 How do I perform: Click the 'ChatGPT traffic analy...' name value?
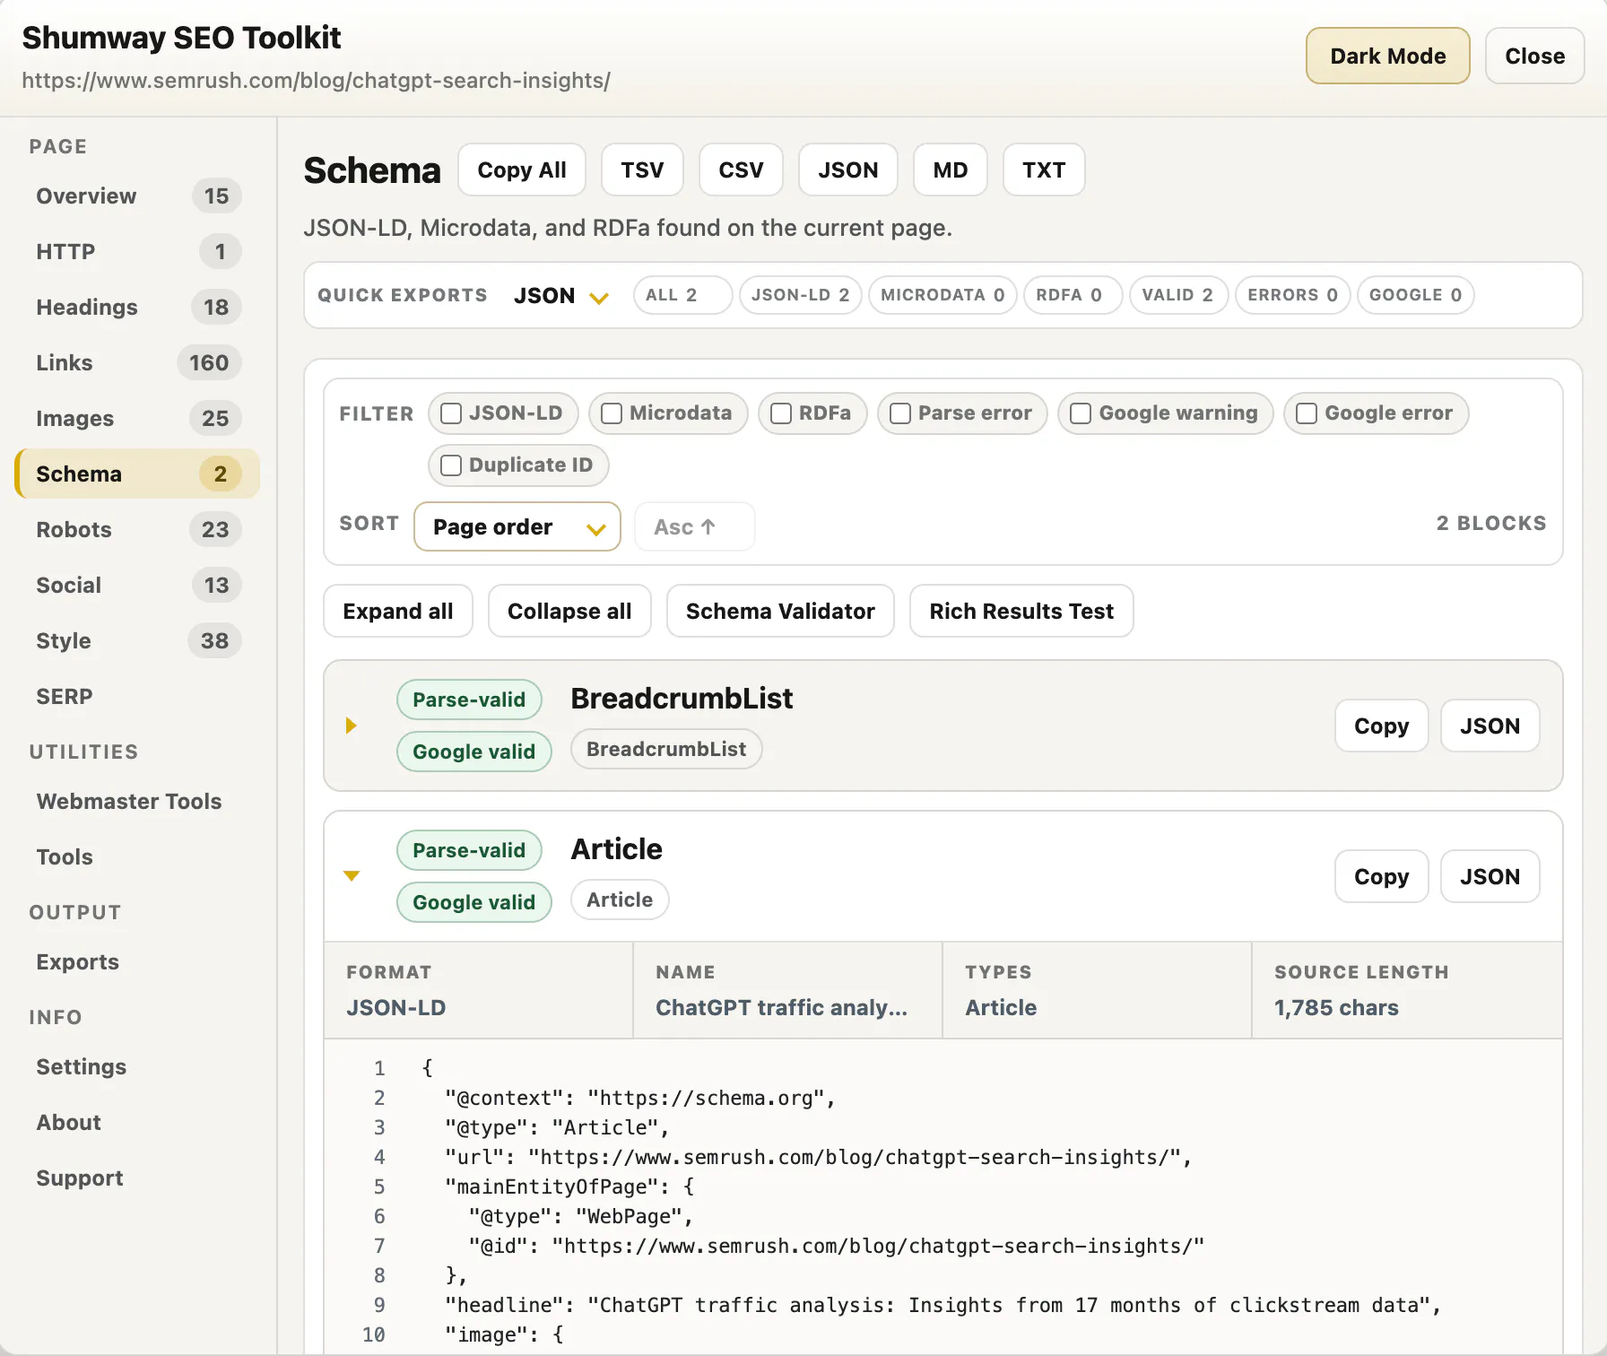(x=781, y=1007)
